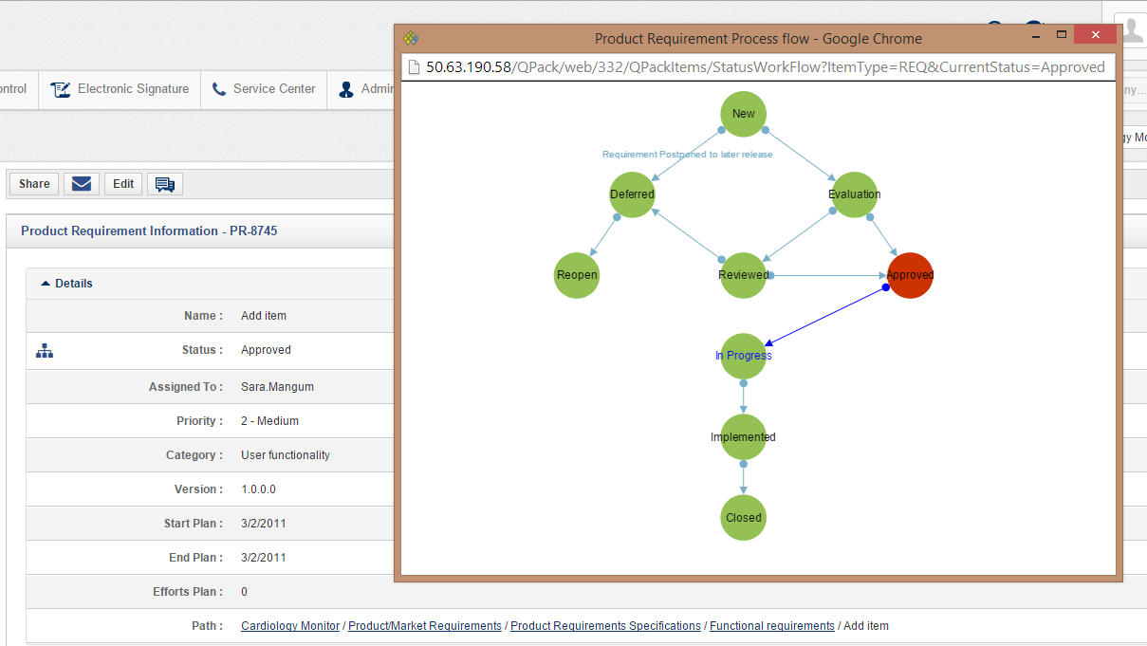The height and width of the screenshot is (646, 1147).
Task: Select the Deferred workflow node
Action: click(633, 194)
